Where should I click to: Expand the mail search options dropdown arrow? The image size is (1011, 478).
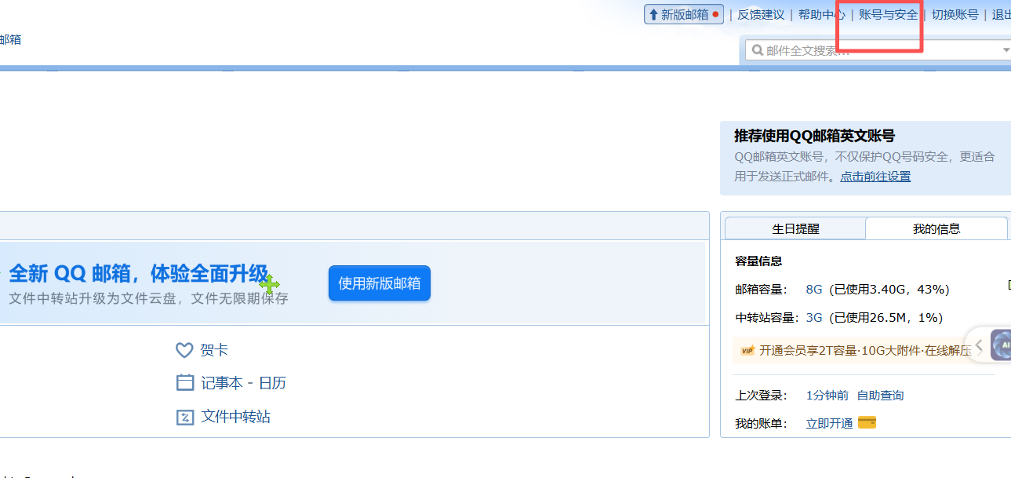(1006, 50)
